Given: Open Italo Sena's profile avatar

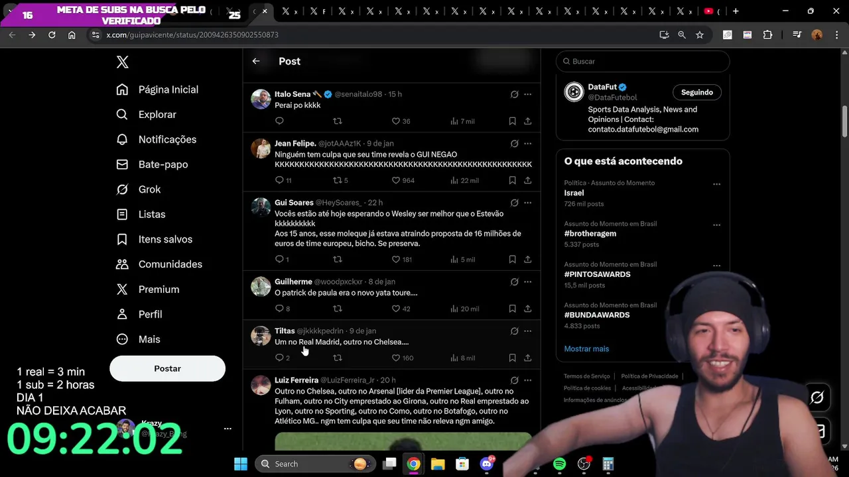Looking at the screenshot, I should [261, 99].
